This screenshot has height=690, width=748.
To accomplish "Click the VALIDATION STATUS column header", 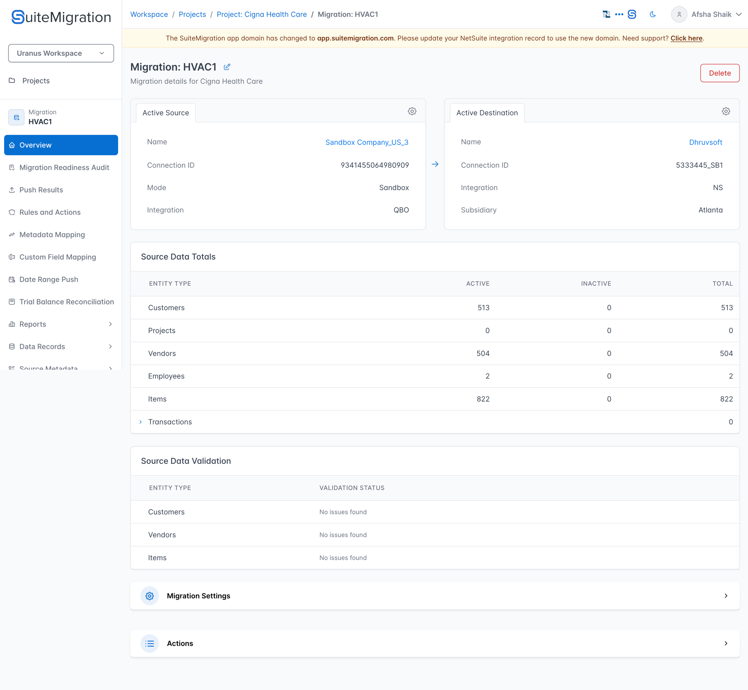I will click(352, 488).
